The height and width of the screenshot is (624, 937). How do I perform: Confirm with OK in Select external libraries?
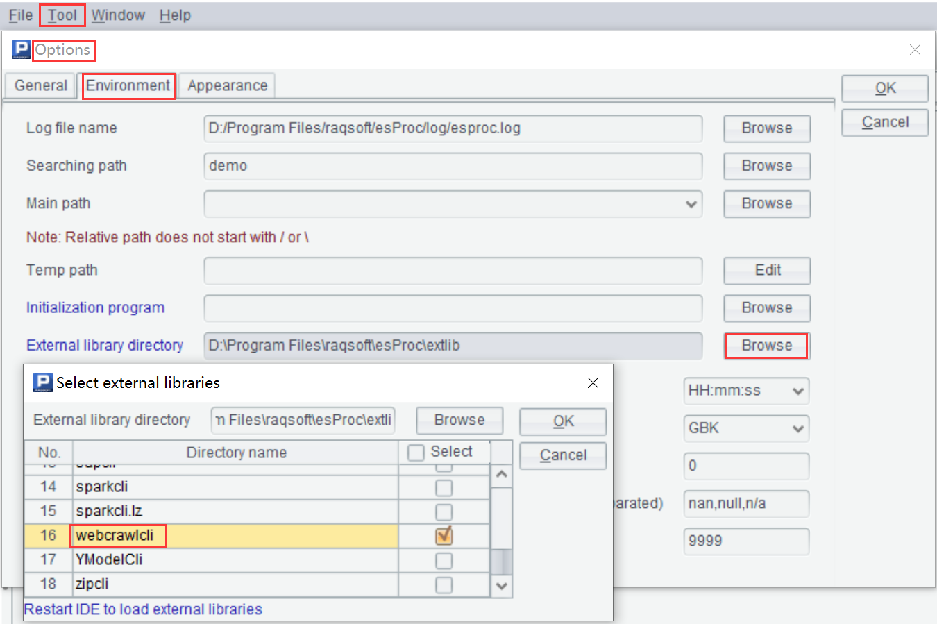[x=563, y=421]
